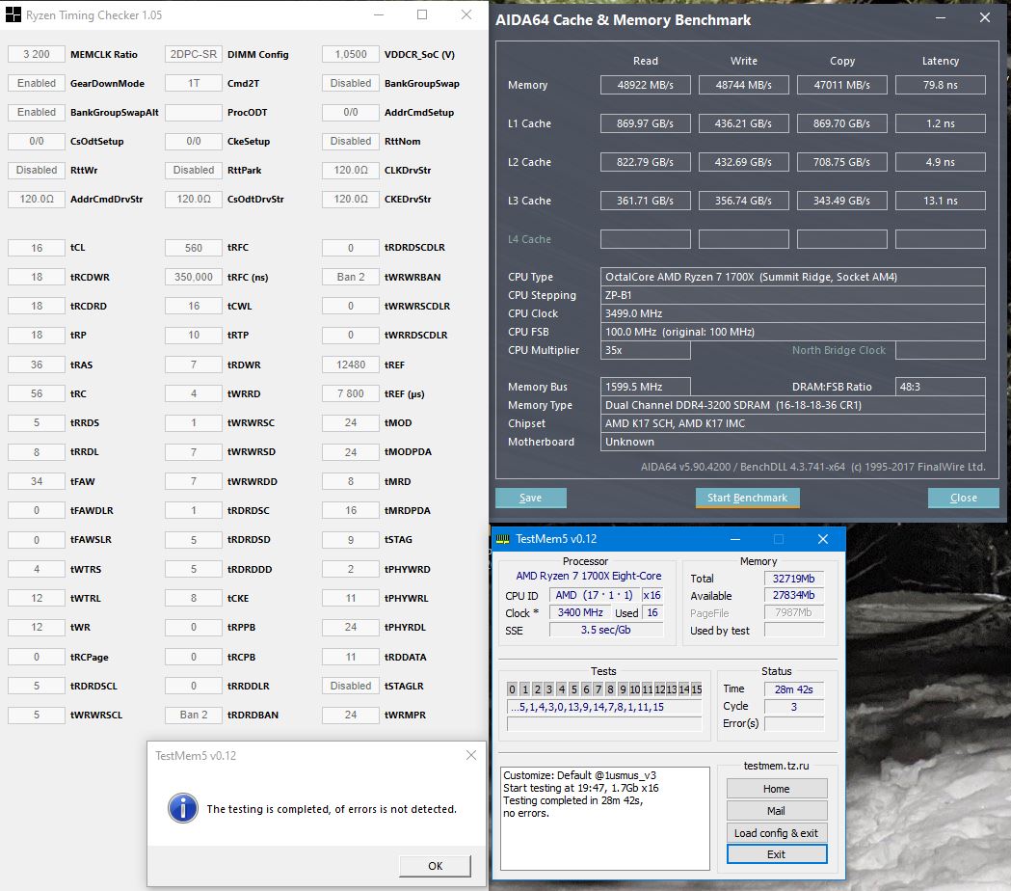Minimize the AIDA64 benchmark window
This screenshot has width=1011, height=891.
coord(941,18)
